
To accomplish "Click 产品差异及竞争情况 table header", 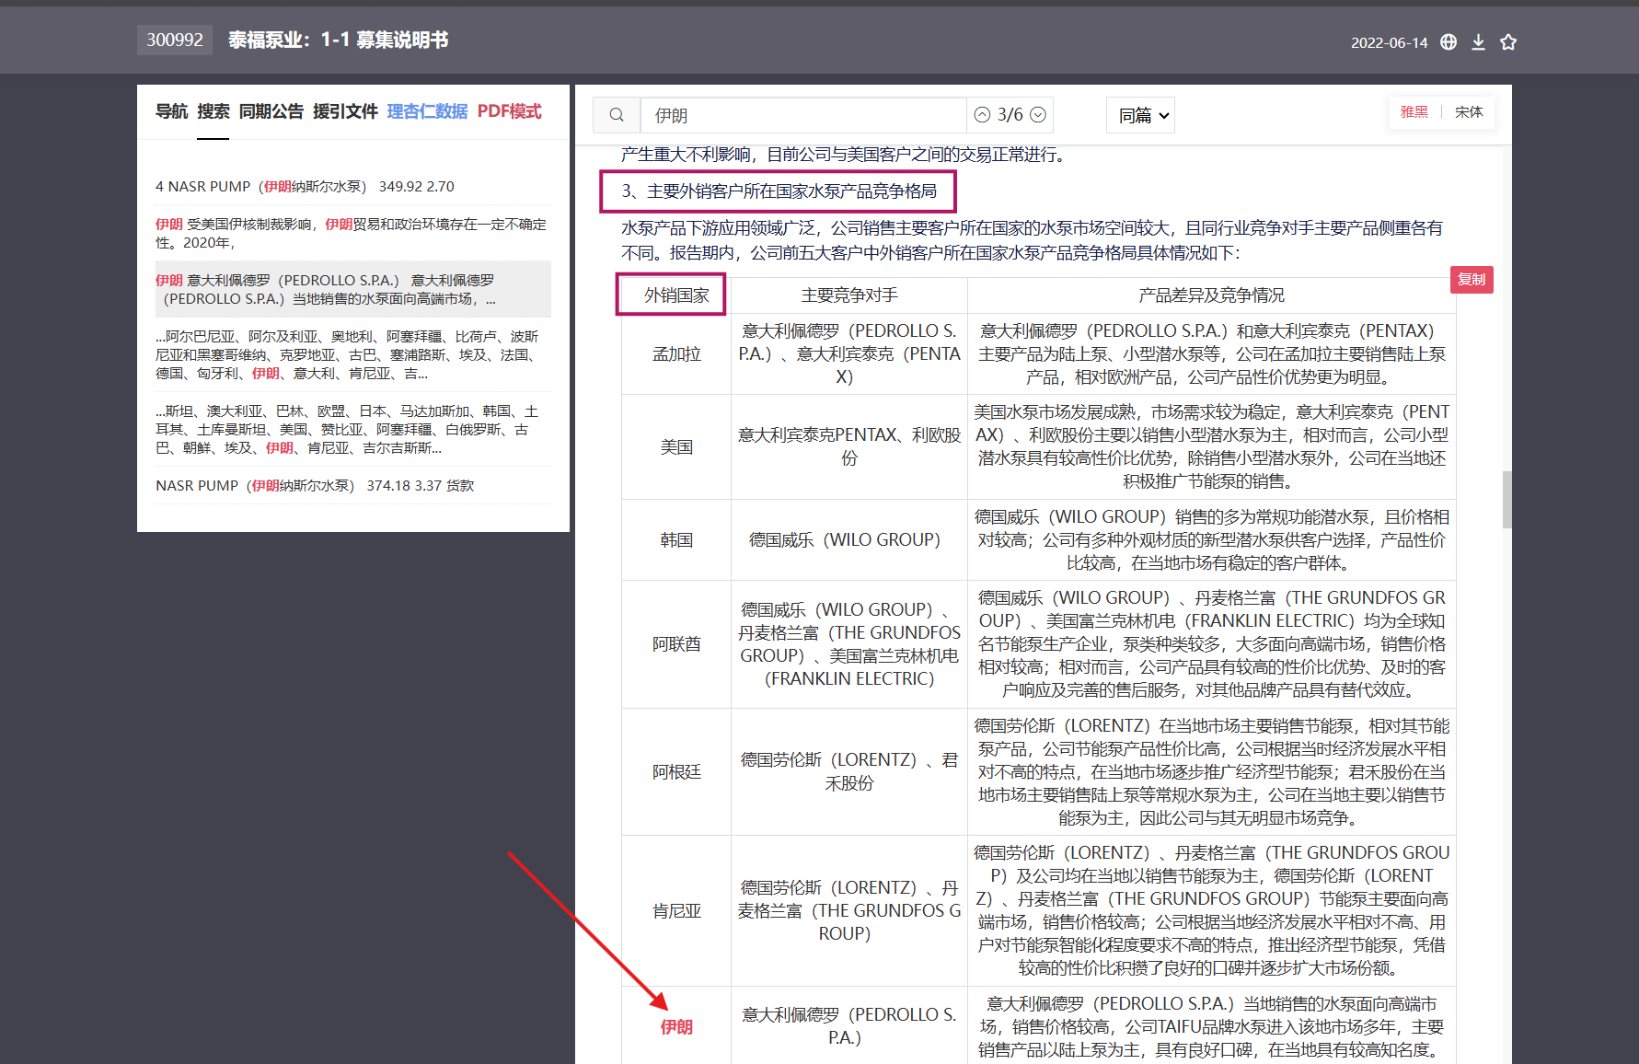I will [x=1211, y=295].
